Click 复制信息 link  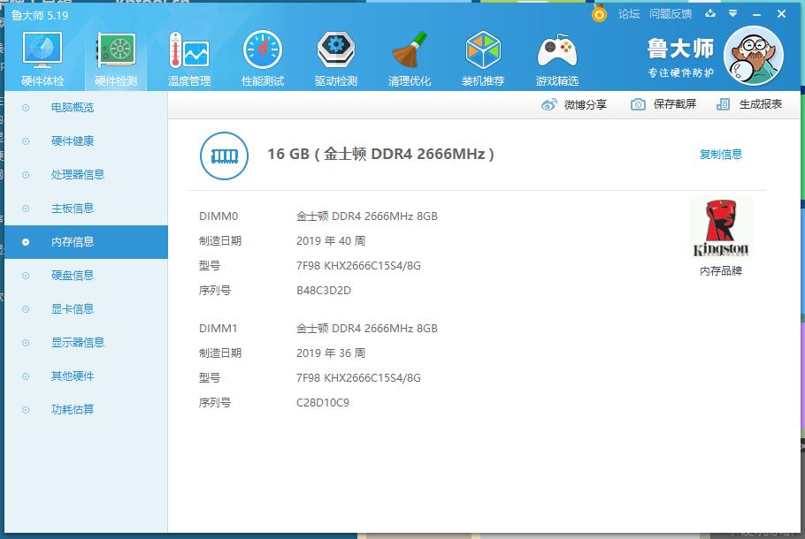[x=721, y=155]
